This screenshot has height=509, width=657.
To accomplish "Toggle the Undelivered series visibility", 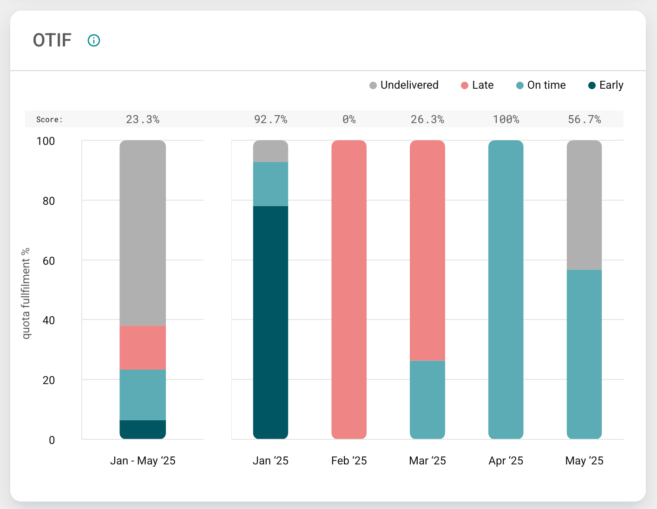I will [x=403, y=85].
